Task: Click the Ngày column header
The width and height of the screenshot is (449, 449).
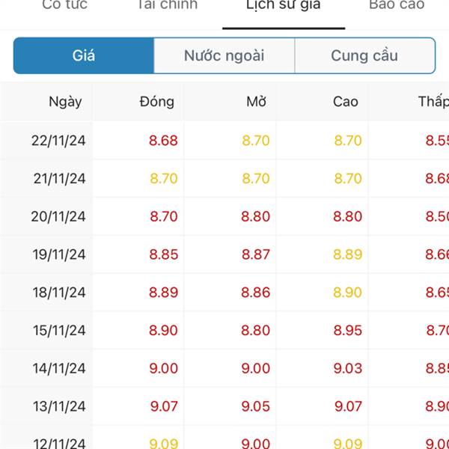Action: pyautogui.click(x=65, y=102)
